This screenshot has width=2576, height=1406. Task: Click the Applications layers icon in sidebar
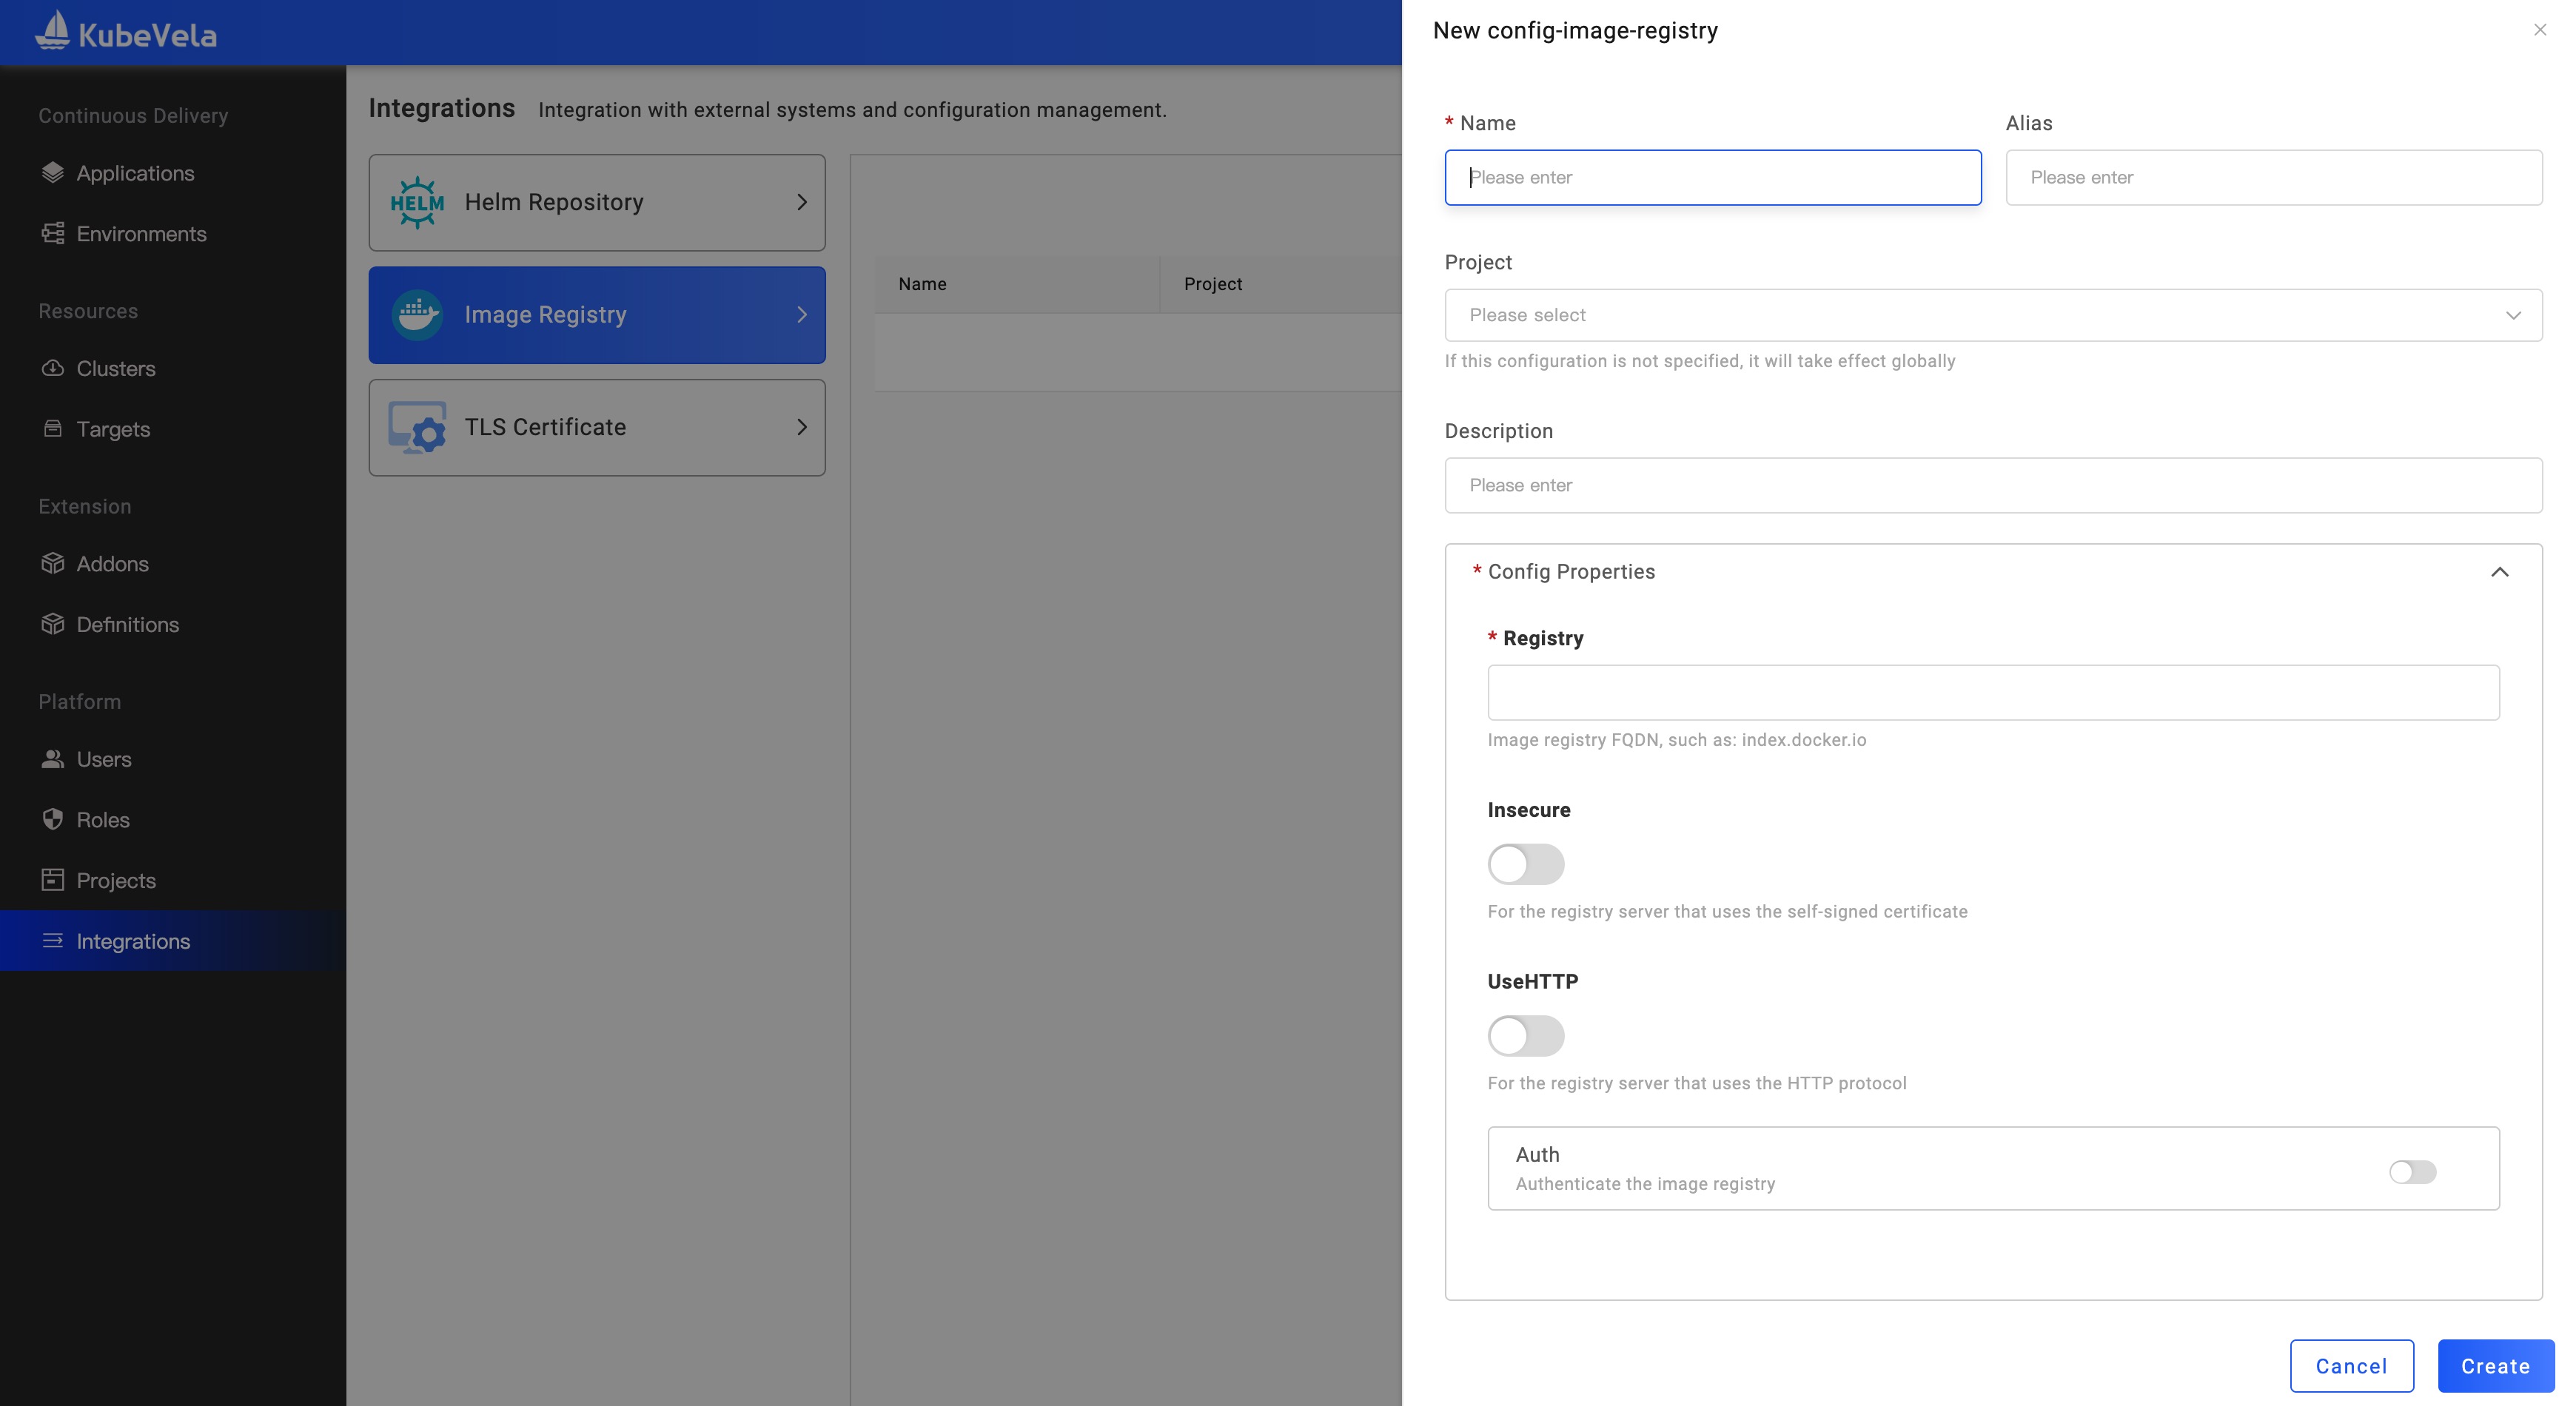pos(53,173)
